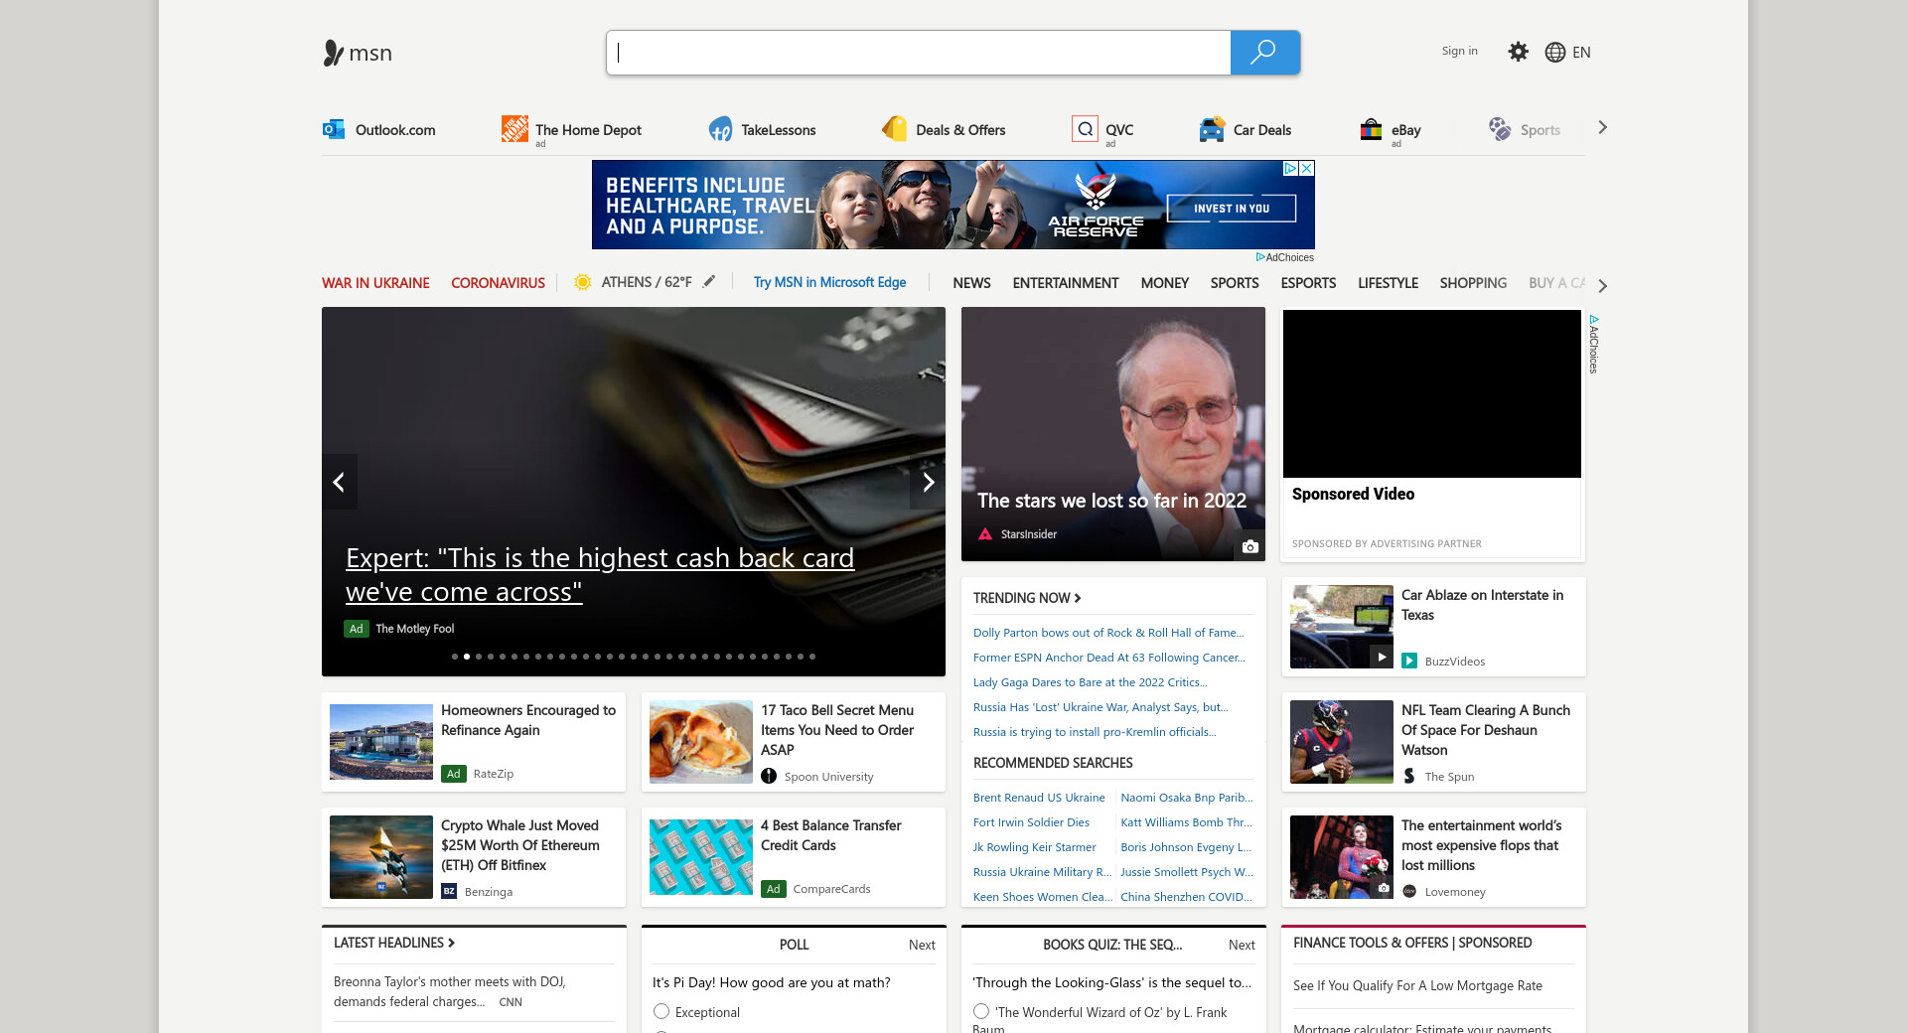Open War in Ukraine coverage
Screen dimensions: 1907x1033
[x=375, y=283]
